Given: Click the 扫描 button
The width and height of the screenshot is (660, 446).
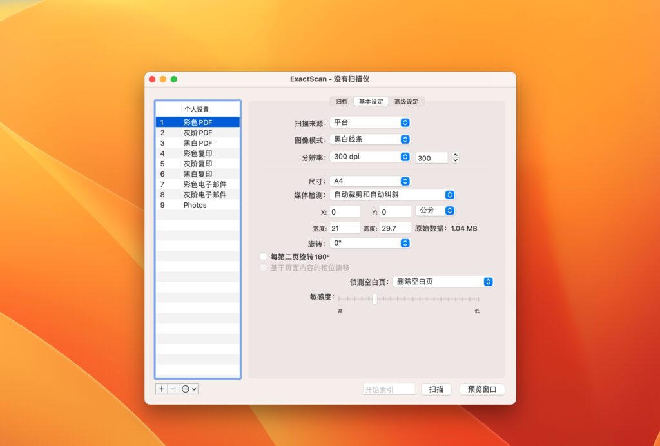Looking at the screenshot, I should point(436,389).
